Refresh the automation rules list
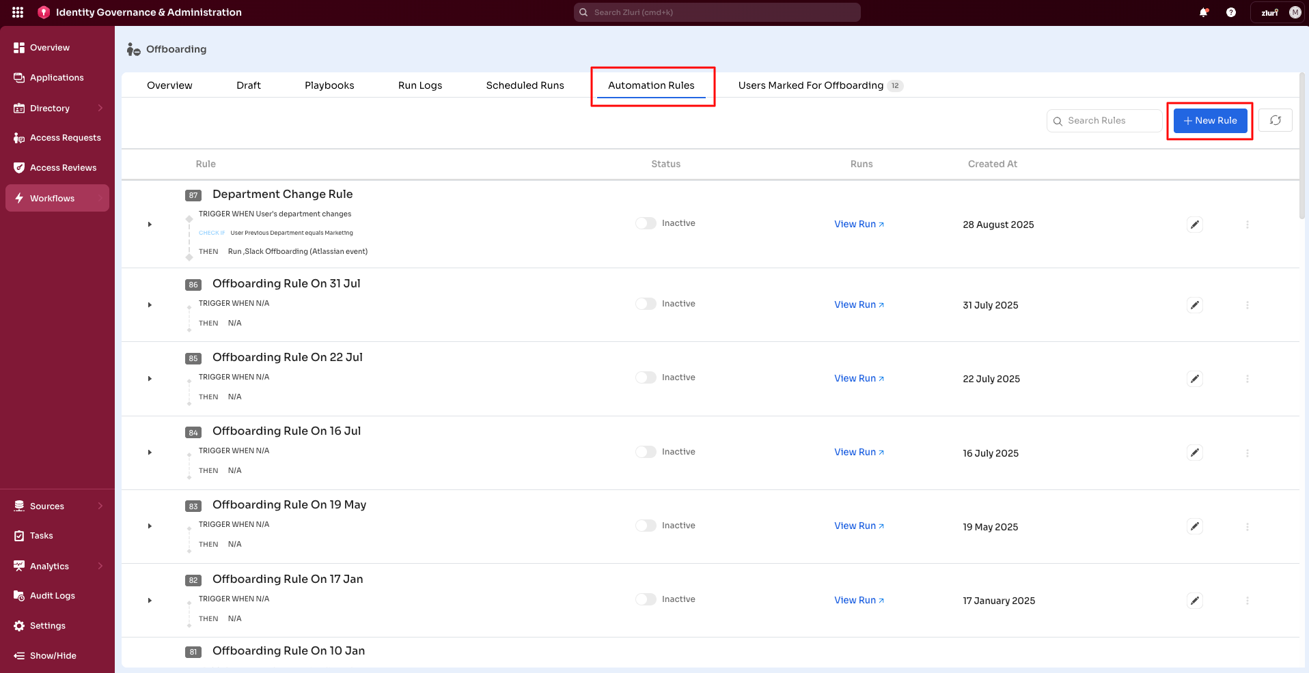 coord(1275,120)
